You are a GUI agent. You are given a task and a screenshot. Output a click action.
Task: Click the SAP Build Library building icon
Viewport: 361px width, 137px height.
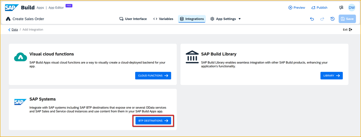pyautogui.click(x=192, y=57)
